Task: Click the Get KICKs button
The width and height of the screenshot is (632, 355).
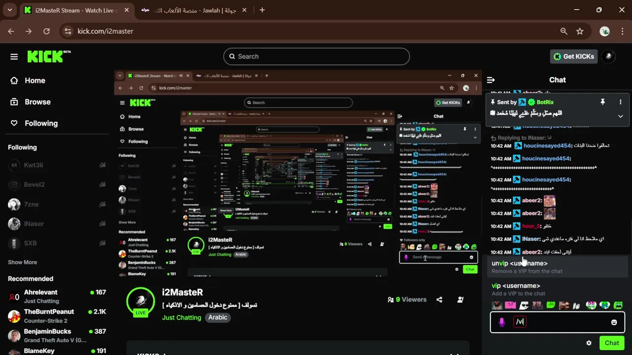Action: (574, 56)
